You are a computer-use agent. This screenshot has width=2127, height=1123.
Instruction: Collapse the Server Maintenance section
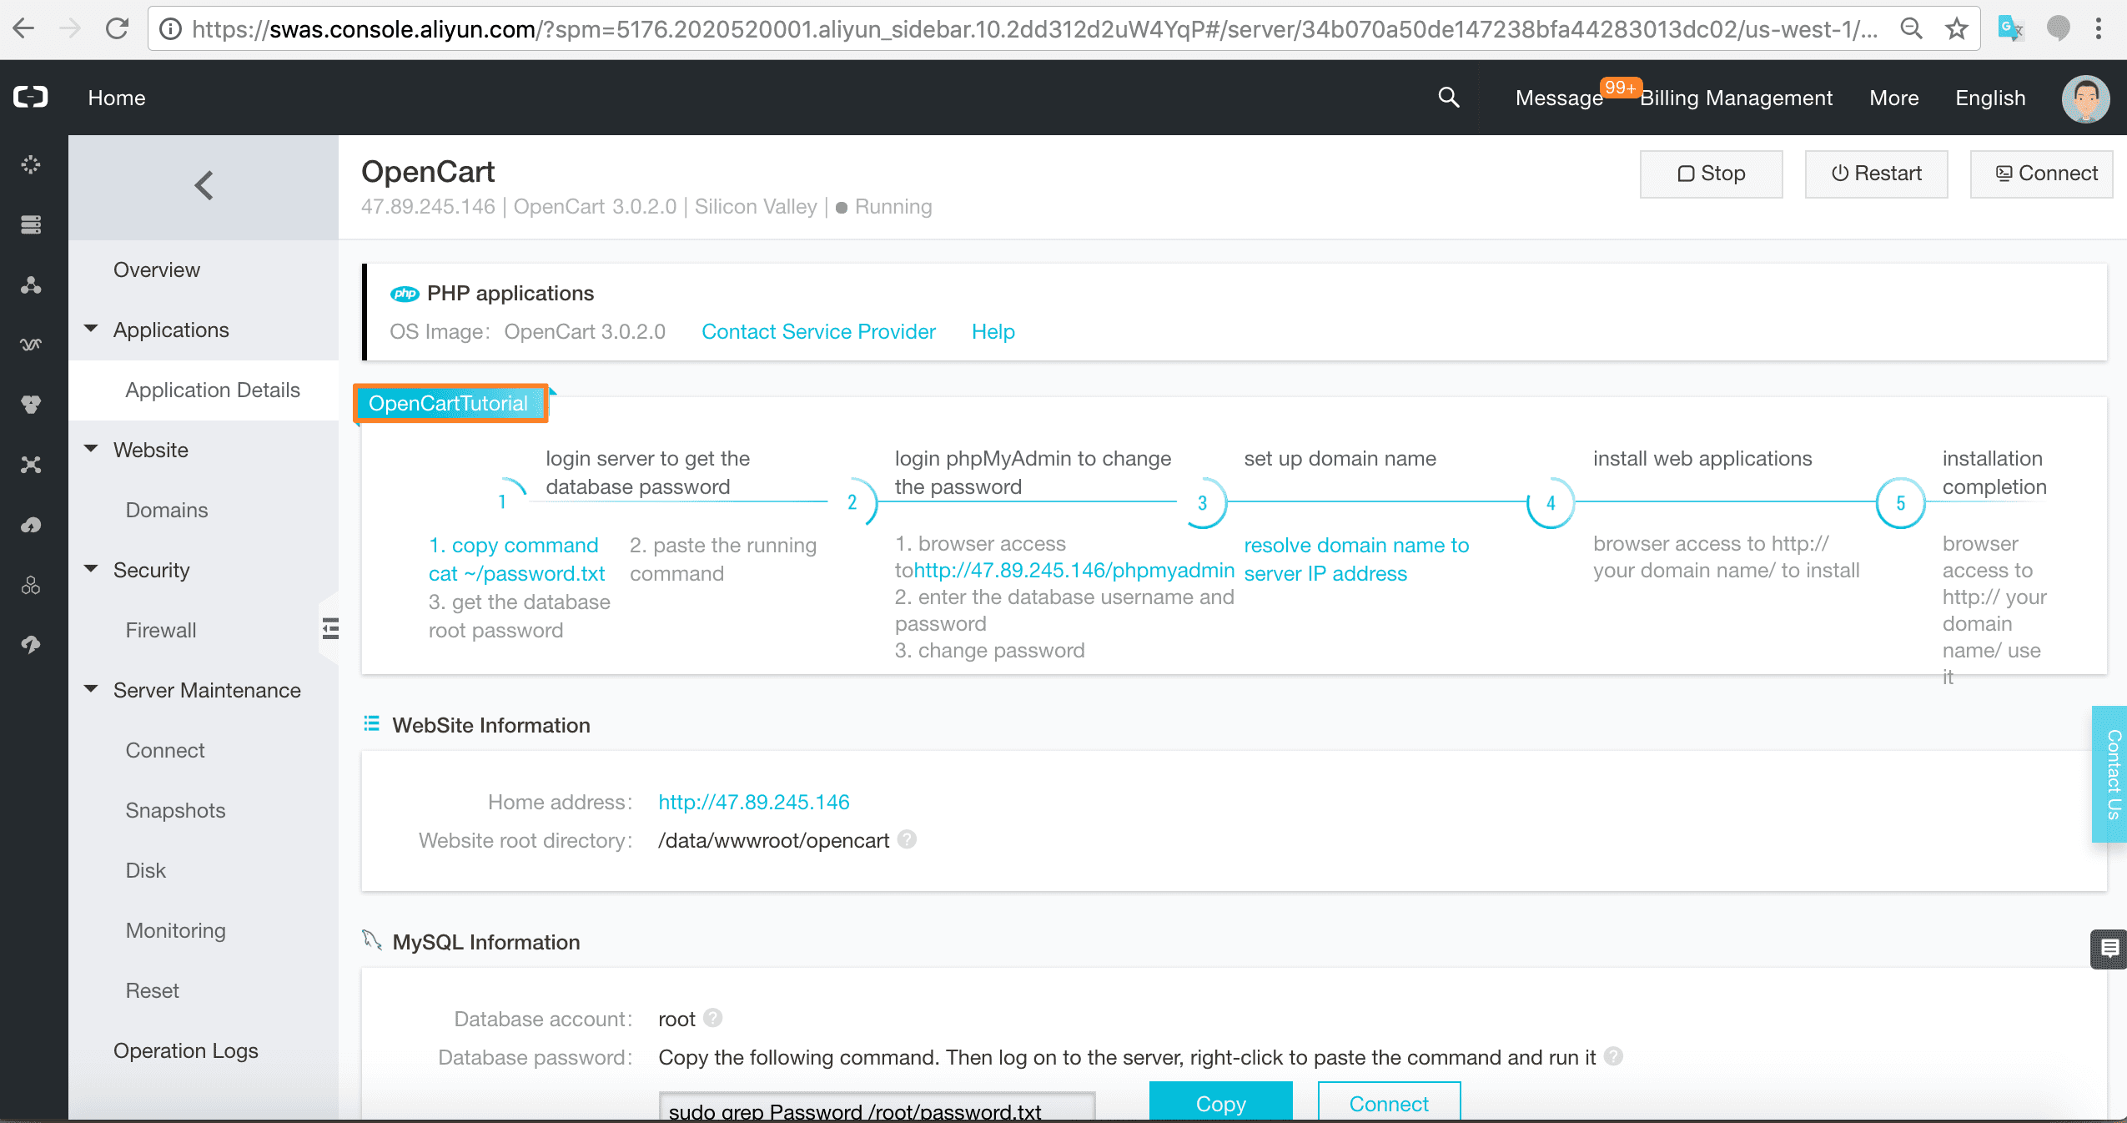coord(92,689)
